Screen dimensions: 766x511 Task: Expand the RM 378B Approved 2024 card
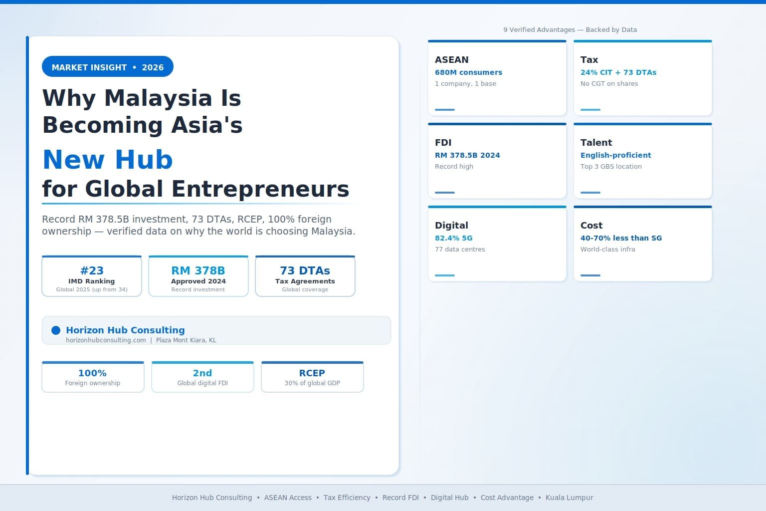tap(198, 276)
